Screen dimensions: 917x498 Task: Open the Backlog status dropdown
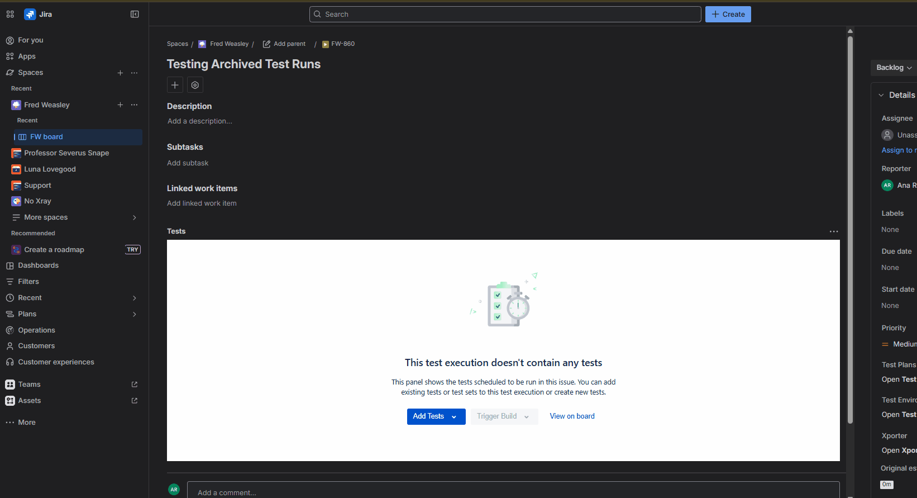pyautogui.click(x=894, y=68)
